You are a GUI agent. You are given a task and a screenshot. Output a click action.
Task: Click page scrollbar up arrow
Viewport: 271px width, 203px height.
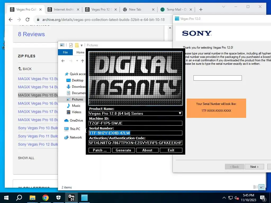coord(170,28)
